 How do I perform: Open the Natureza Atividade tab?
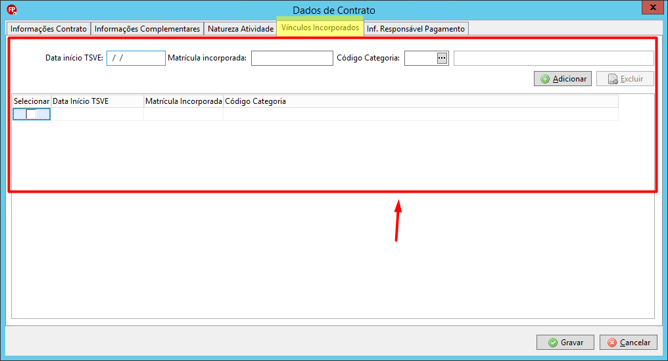pos(240,28)
